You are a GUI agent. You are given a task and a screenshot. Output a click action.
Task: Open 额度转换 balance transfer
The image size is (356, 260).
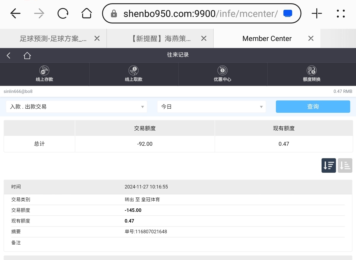[x=311, y=74]
